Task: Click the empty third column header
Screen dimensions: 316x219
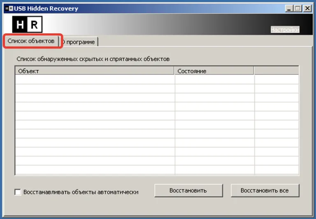Action: 276,71
